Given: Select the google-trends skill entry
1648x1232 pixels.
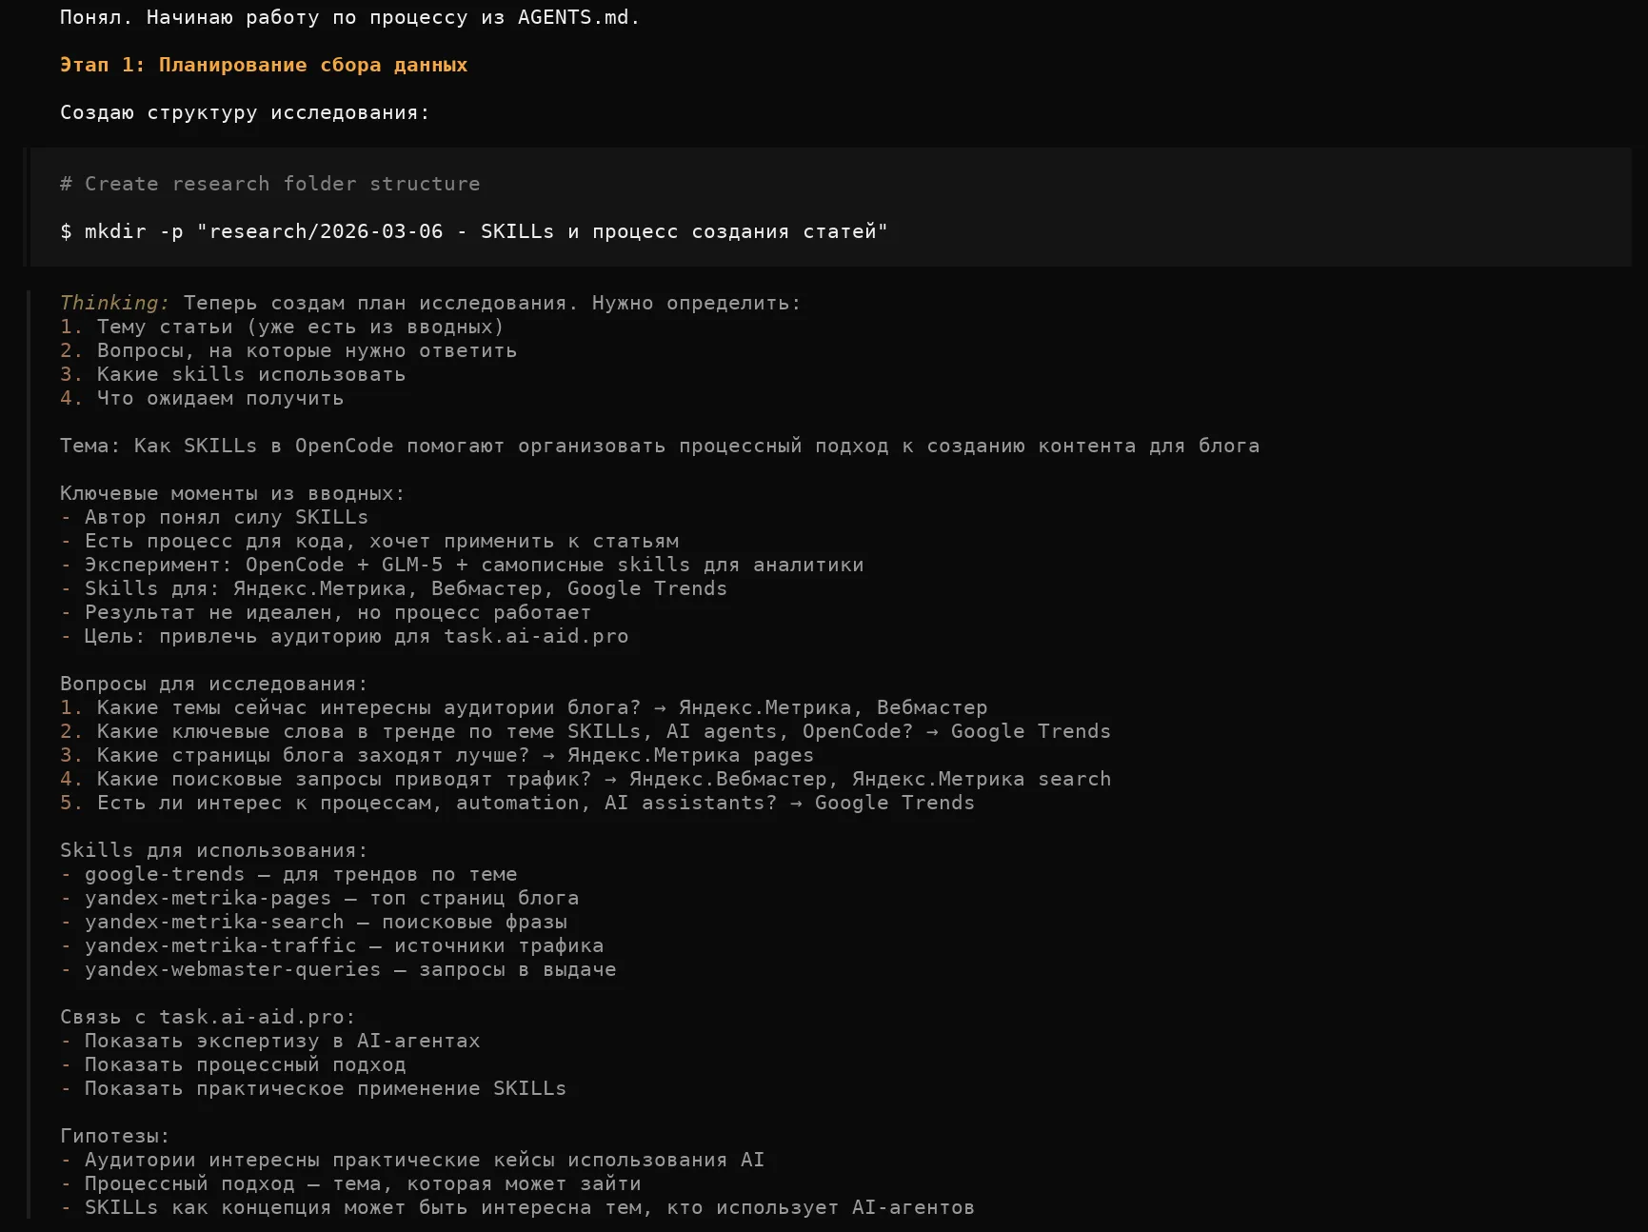Looking at the screenshot, I should [x=165, y=874].
